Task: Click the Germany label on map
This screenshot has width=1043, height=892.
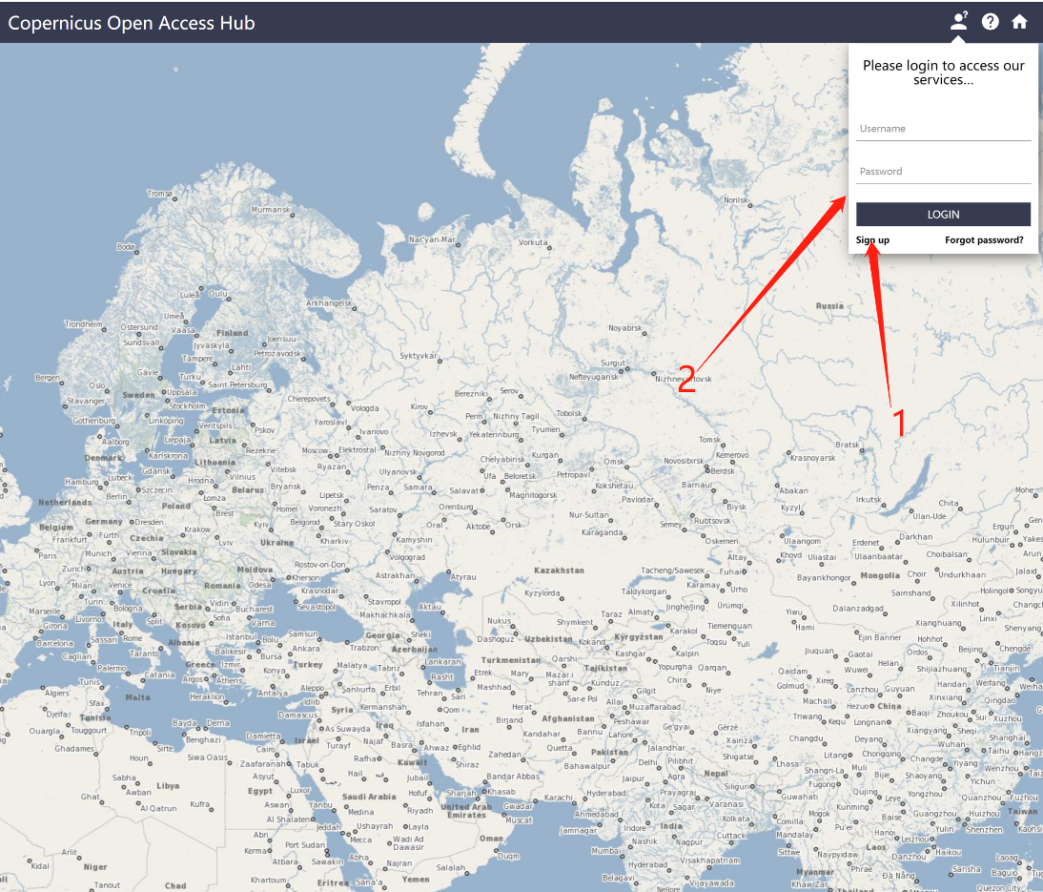Action: pyautogui.click(x=103, y=521)
